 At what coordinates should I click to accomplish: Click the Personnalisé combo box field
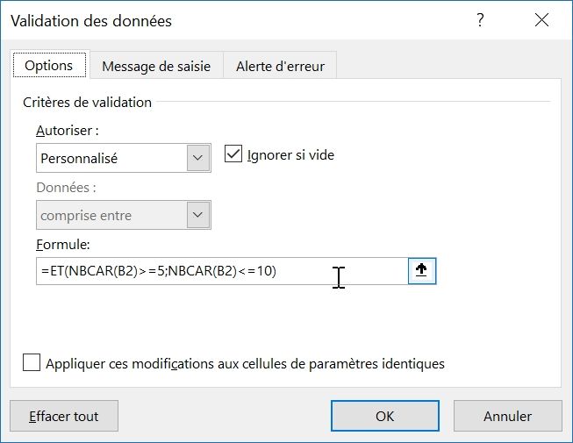(x=111, y=159)
